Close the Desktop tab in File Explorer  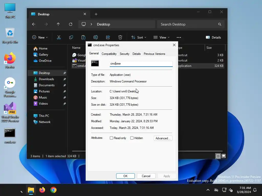[85, 14]
